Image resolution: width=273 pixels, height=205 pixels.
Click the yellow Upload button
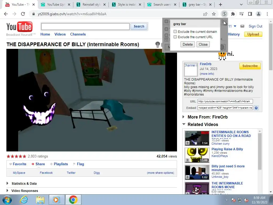pyautogui.click(x=253, y=34)
